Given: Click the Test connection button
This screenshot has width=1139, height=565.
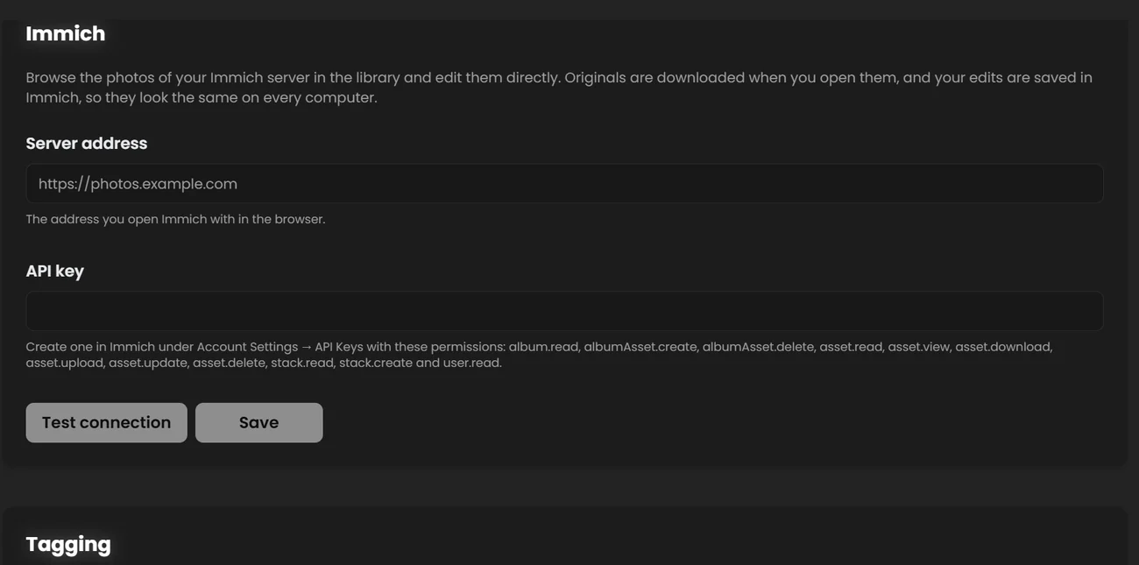Looking at the screenshot, I should tap(106, 422).
